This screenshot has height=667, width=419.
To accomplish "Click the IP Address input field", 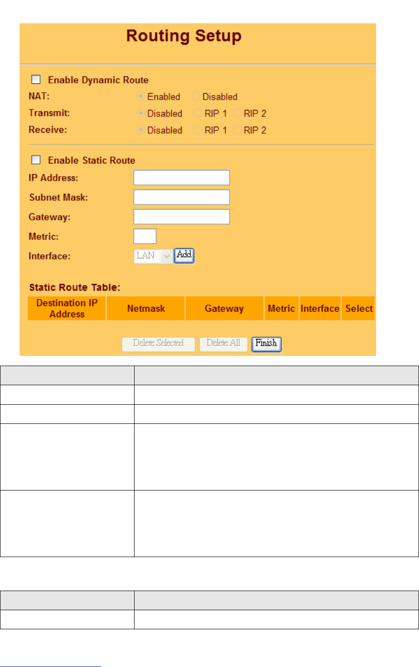I will pos(182,177).
